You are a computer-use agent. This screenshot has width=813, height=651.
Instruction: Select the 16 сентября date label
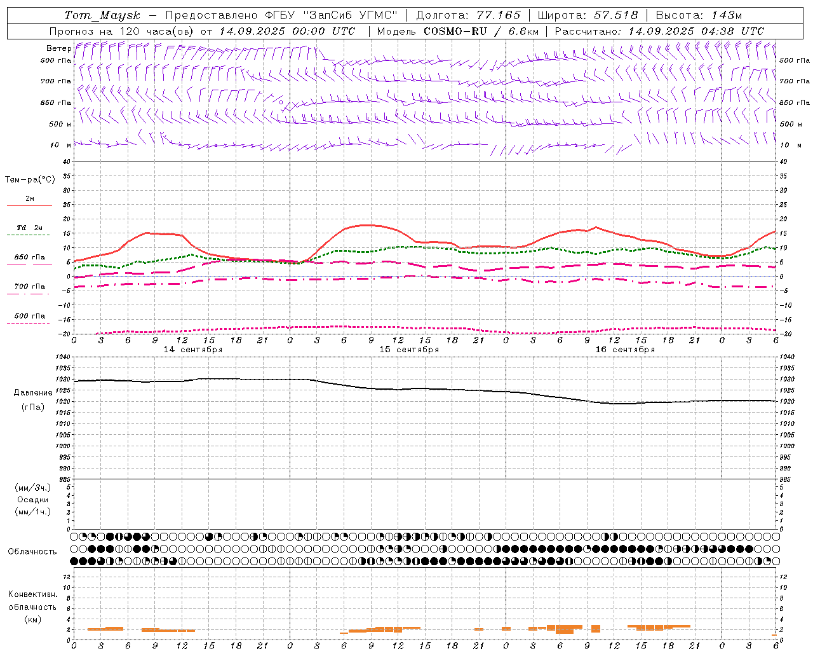pyautogui.click(x=625, y=350)
